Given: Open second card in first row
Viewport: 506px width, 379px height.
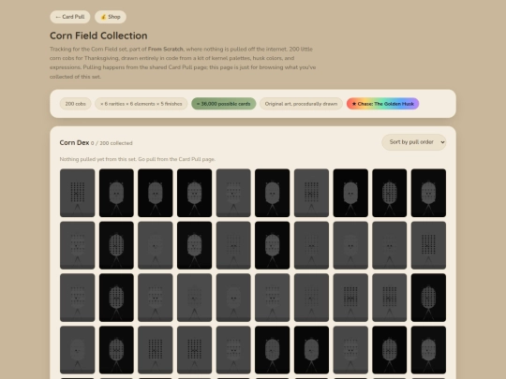Looking at the screenshot, I should click(116, 193).
